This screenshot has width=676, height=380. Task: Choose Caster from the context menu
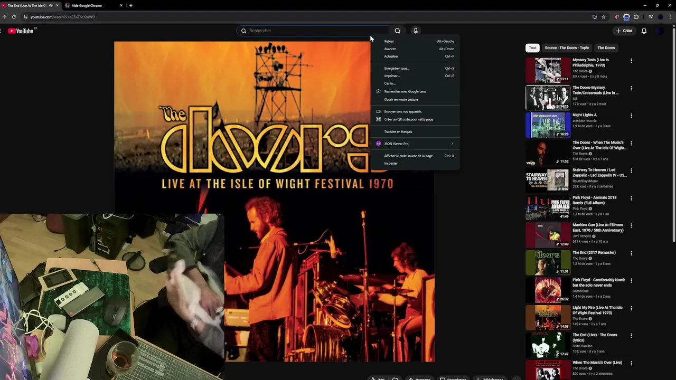415,83
